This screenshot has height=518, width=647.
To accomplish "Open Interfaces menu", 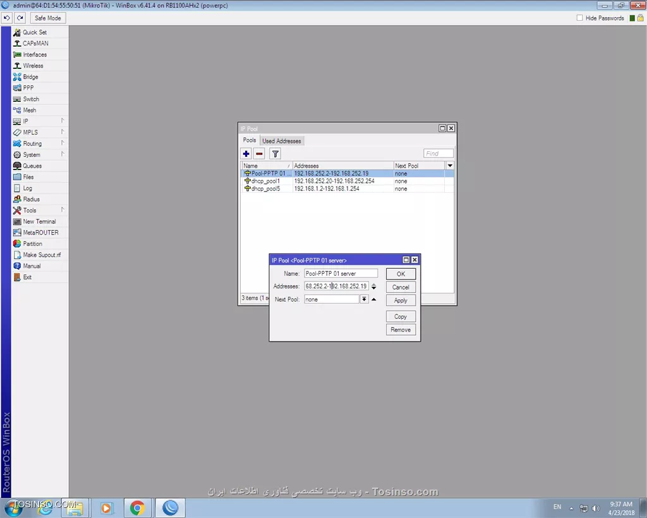I will coord(35,54).
